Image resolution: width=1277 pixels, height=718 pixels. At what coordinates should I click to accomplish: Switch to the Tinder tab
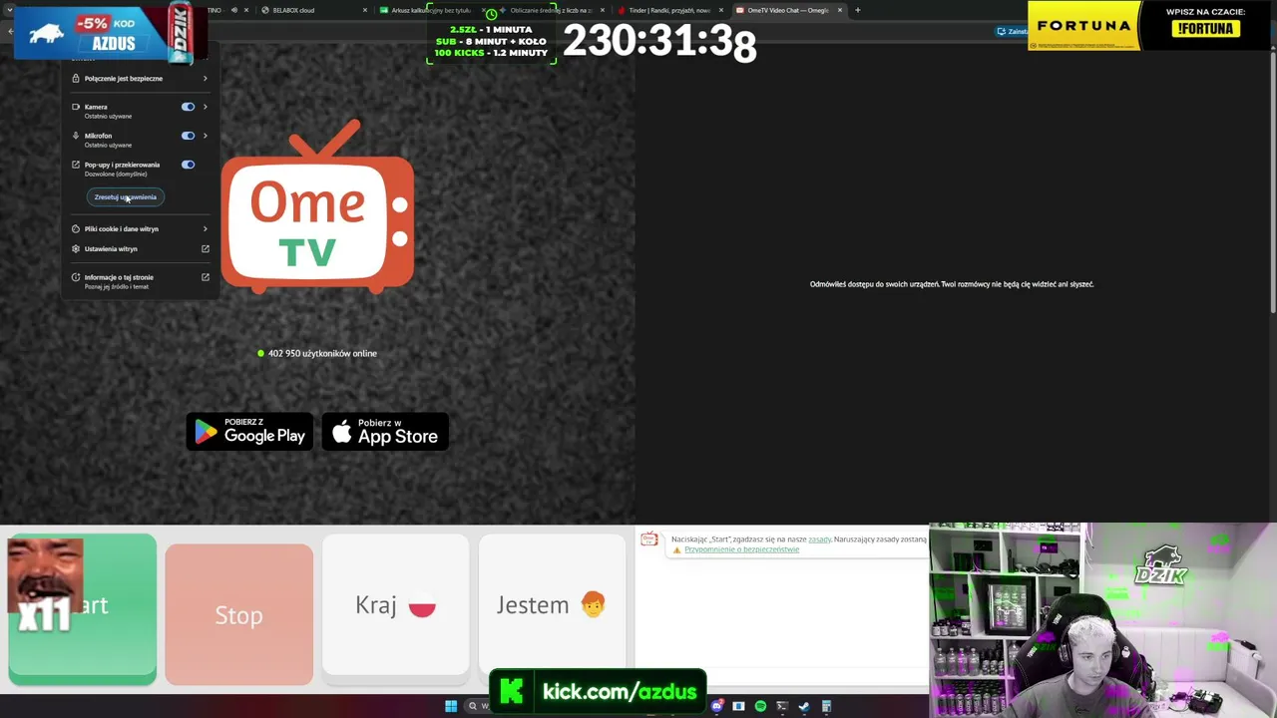(x=670, y=10)
